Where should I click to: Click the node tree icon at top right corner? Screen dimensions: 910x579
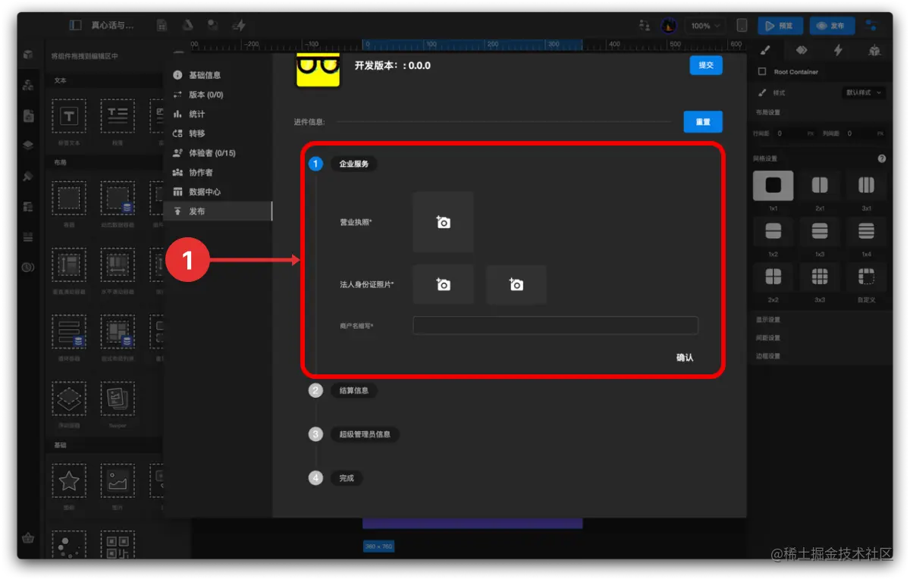pyautogui.click(x=872, y=26)
